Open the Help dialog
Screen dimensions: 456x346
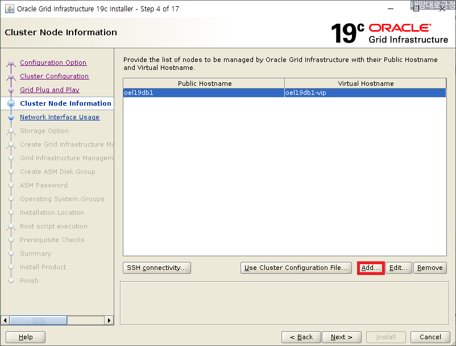(x=26, y=337)
